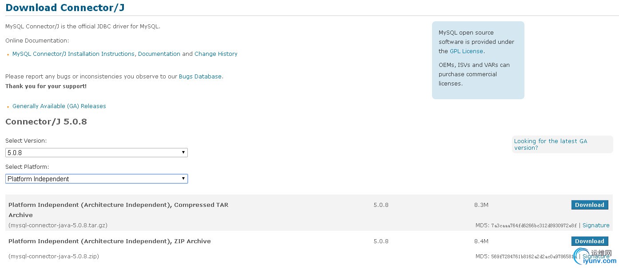Click the 5.0.8 version cell in TAR row

click(x=381, y=205)
